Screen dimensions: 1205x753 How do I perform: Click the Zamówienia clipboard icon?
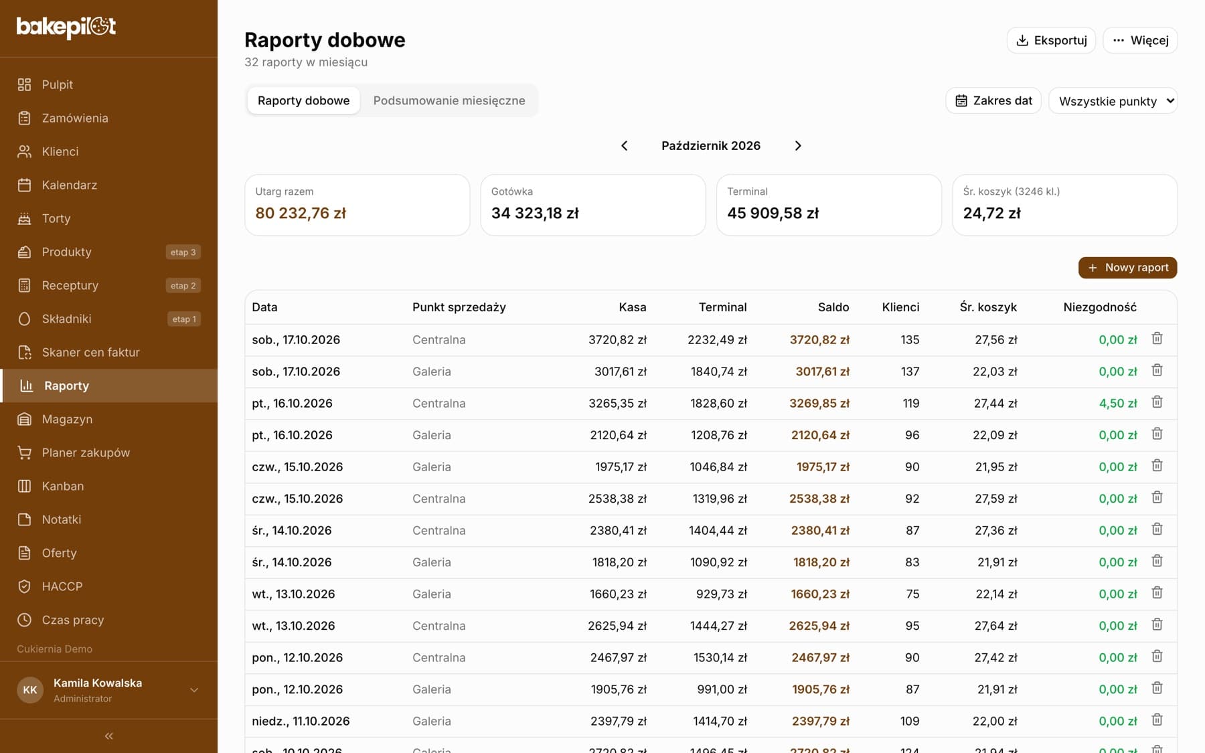pos(25,118)
